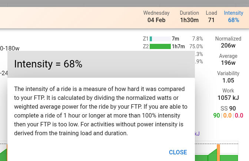Click the purple kJ link behind dialog
The image size is (249, 161).
click(197, 133)
